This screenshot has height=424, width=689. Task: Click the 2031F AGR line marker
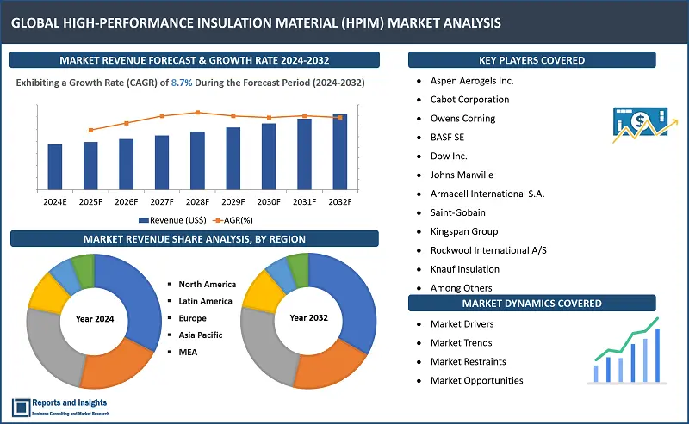click(305, 116)
